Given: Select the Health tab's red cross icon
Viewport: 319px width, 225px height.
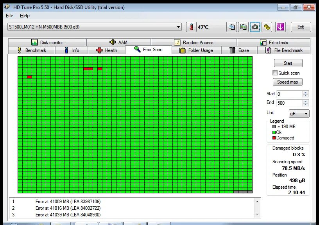Looking at the screenshot, I should click(100, 50).
